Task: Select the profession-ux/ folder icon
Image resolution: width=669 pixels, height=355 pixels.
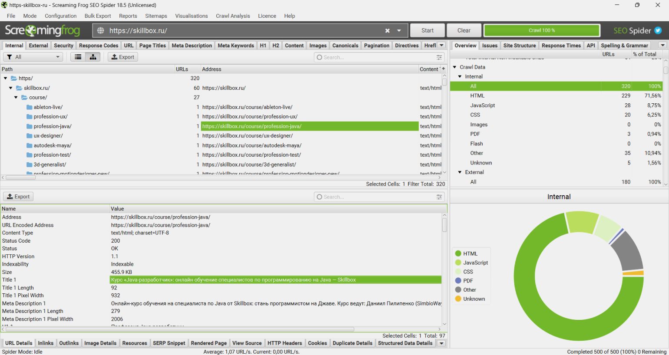Action: 30,117
